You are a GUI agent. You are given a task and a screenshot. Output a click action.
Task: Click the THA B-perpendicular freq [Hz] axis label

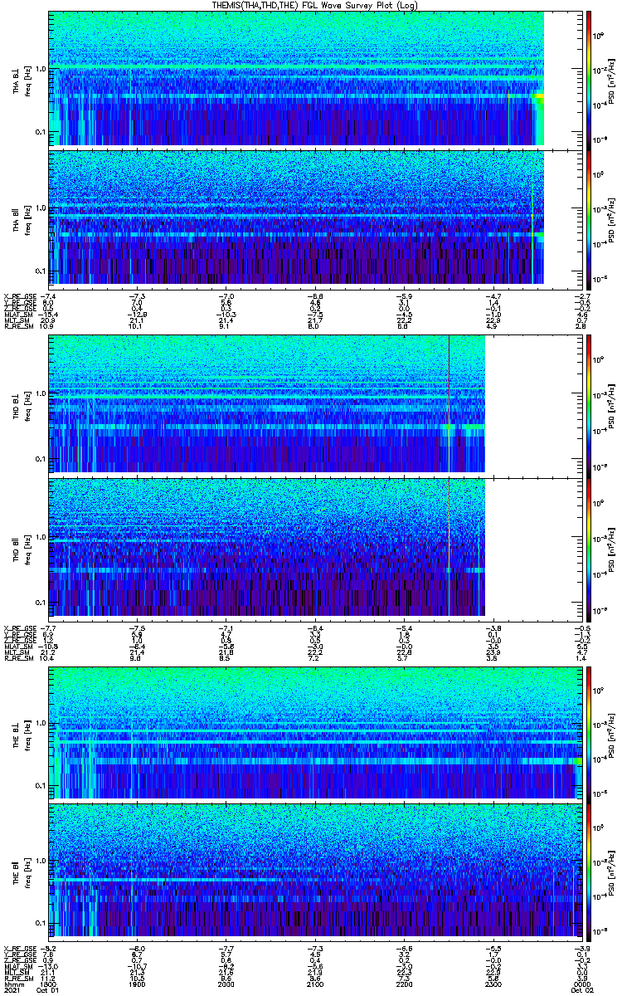[x=27, y=83]
